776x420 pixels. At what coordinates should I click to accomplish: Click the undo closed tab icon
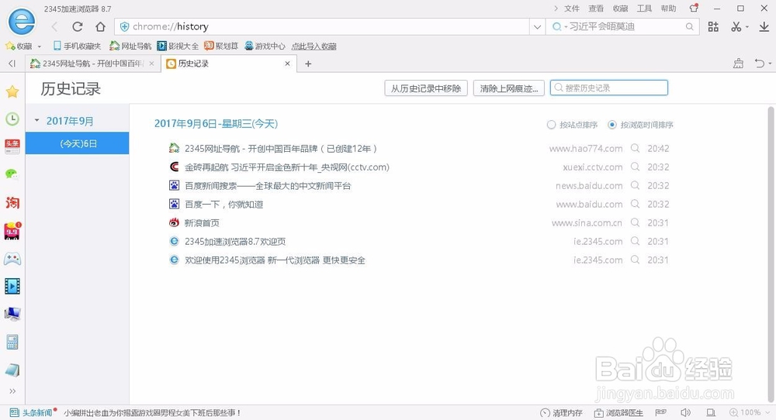pyautogui.click(x=760, y=64)
